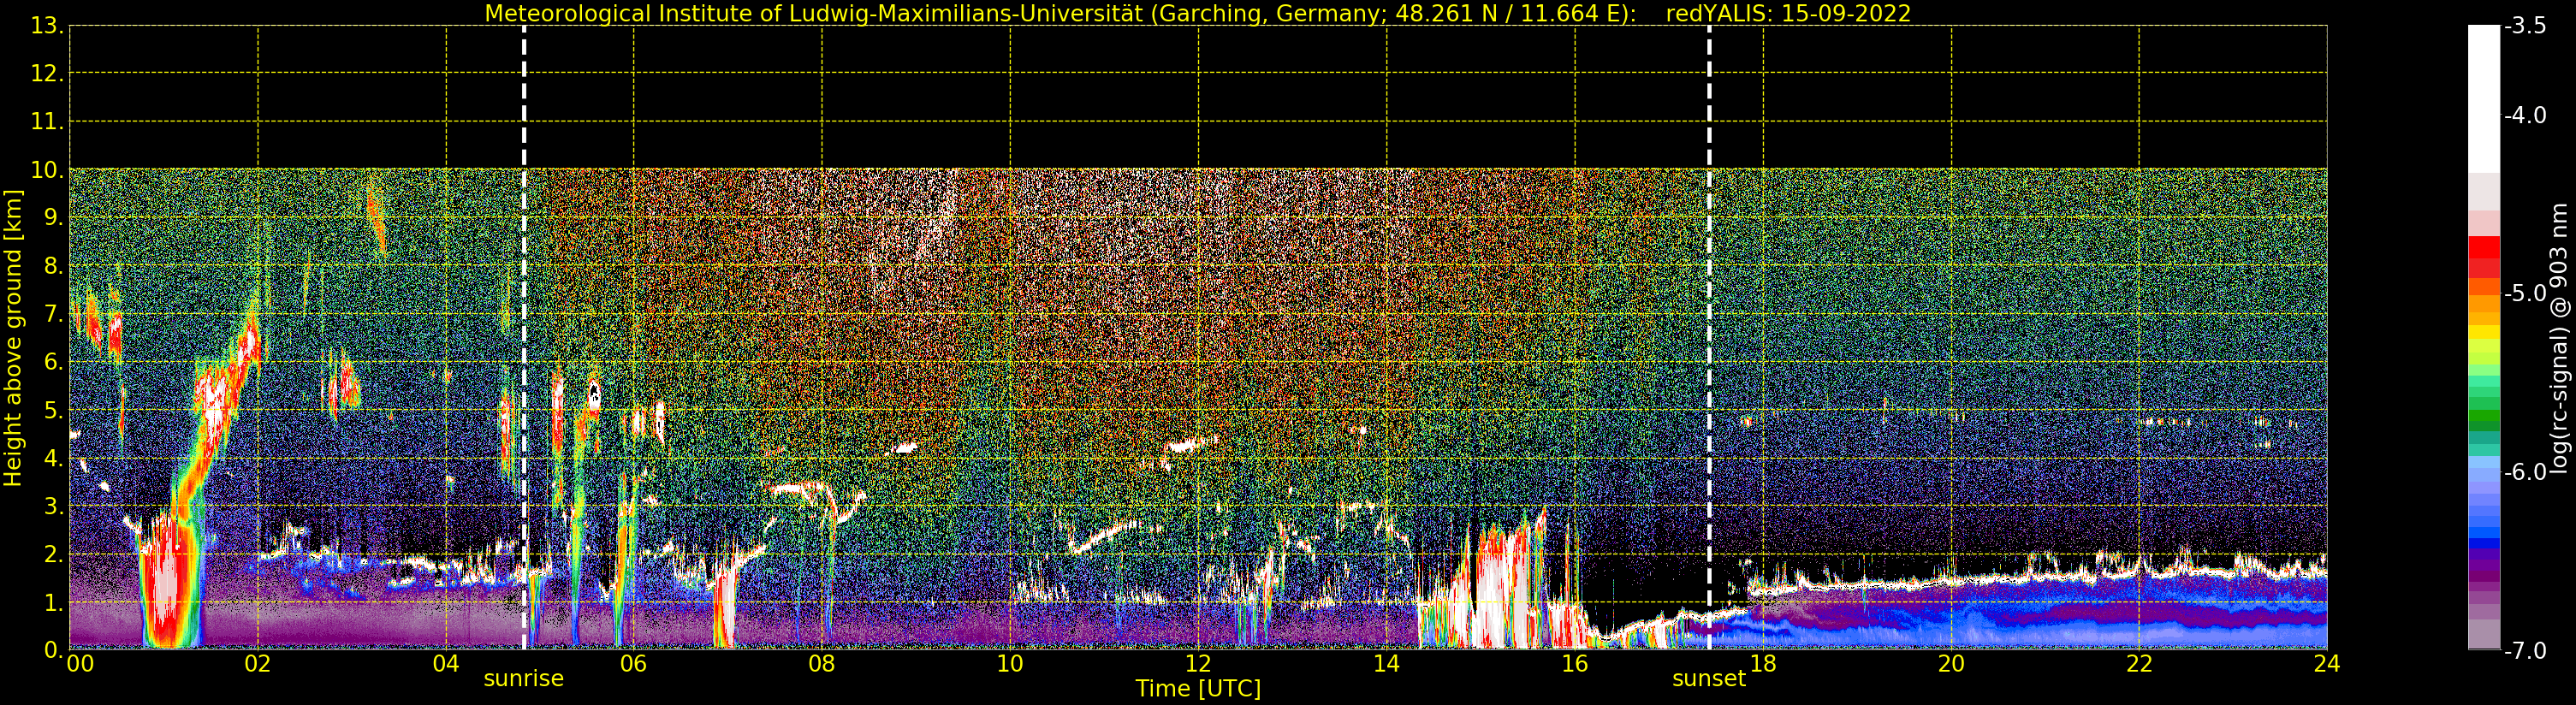Click the 'sunrise' label below the time axis
Image resolution: width=2576 pixels, height=705 pixels.
tap(524, 679)
